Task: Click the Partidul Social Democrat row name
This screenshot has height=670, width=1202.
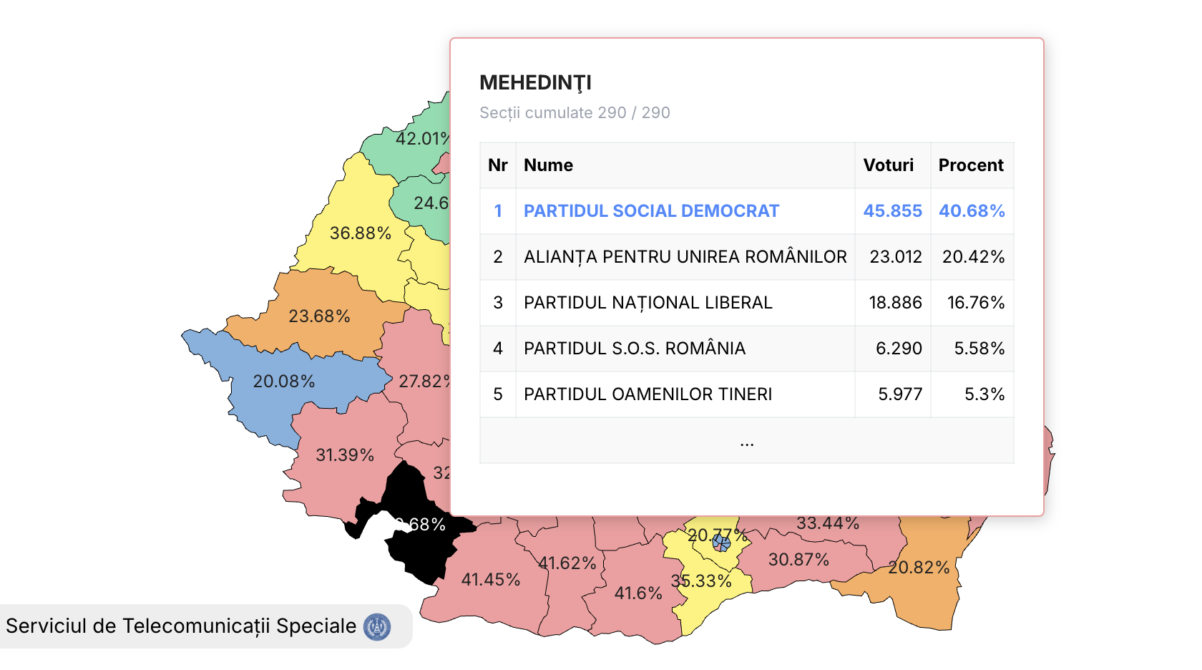Action: tap(651, 211)
